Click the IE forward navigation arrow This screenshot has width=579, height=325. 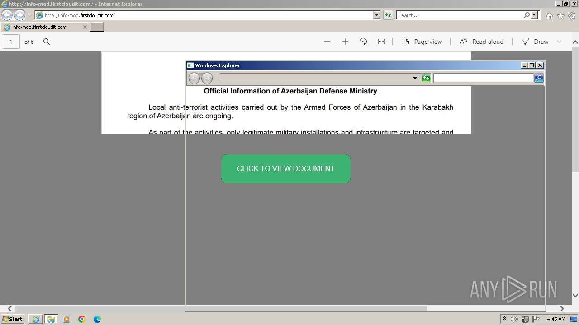(x=19, y=15)
